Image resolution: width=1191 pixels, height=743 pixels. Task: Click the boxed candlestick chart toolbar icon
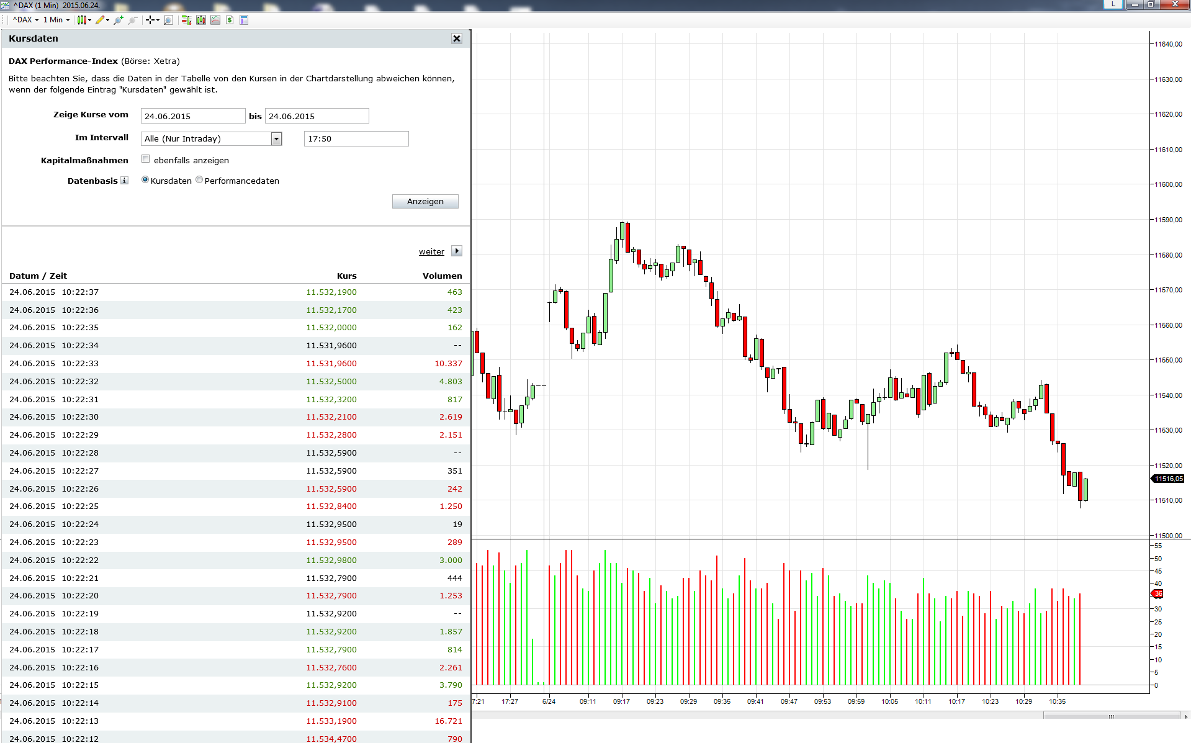(x=201, y=20)
